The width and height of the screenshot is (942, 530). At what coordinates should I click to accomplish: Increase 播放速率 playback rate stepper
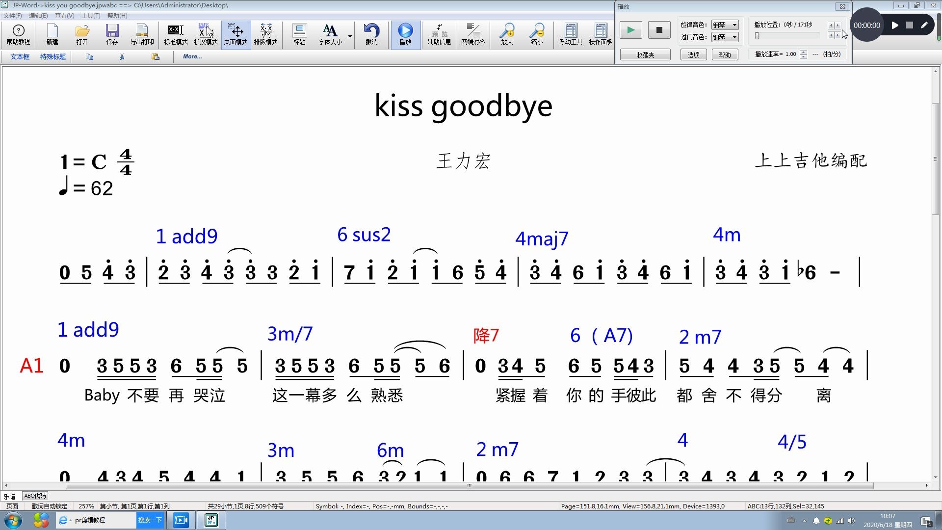(x=803, y=52)
